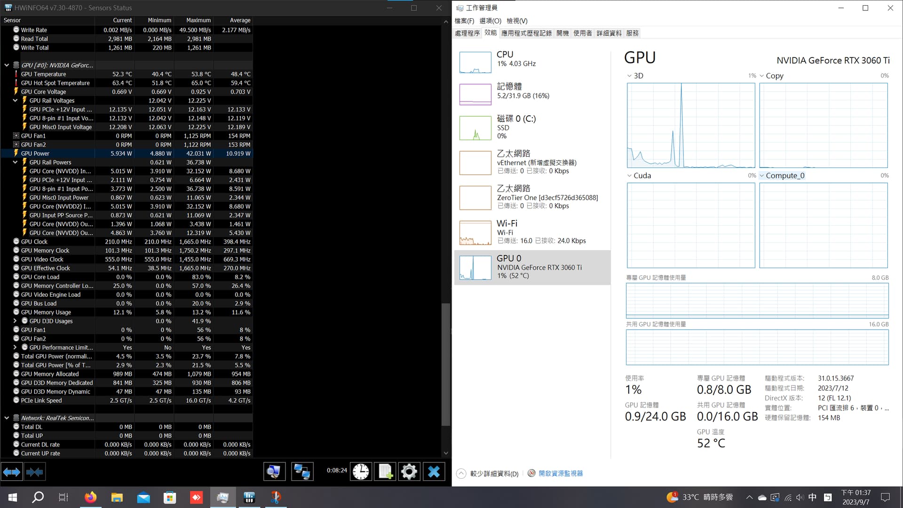Viewport: 903px width, 508px height.
Task: Expand the GPU D3D Usages tree item
Action: [15, 321]
